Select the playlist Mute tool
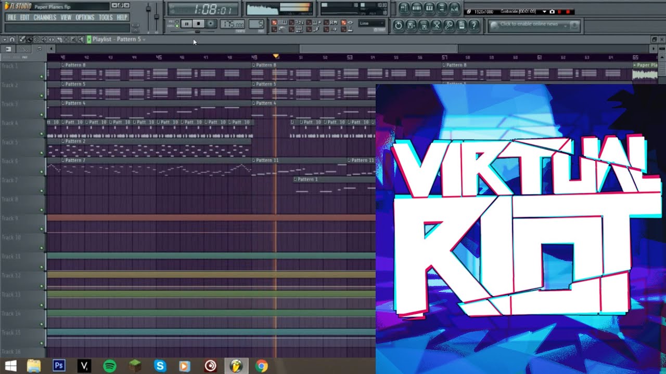Screen dimensions: 666x374 click(44, 39)
